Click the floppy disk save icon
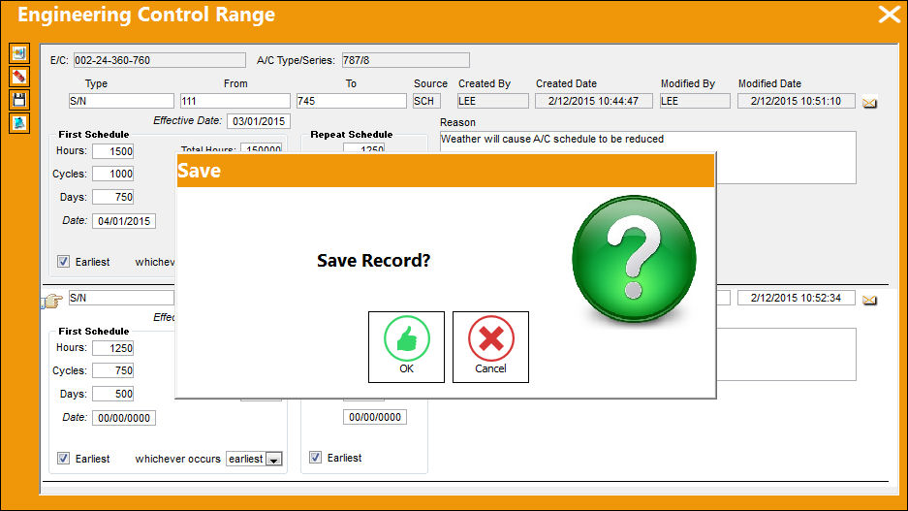Image resolution: width=908 pixels, height=511 pixels. (x=19, y=100)
